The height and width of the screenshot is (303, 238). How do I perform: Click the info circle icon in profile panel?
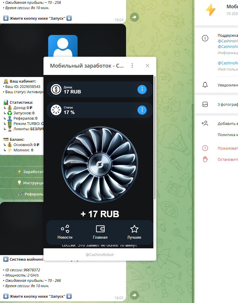click(205, 38)
